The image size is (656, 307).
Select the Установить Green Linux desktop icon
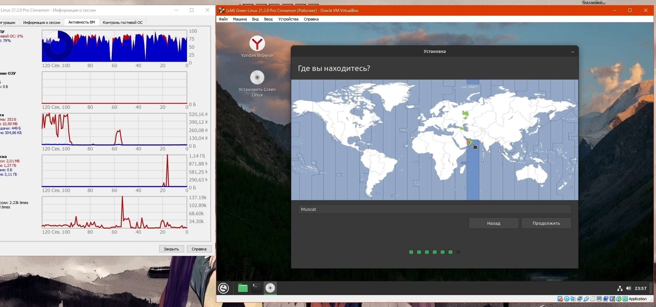(257, 84)
